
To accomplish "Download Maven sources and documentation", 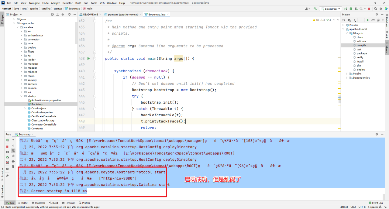I will click(354, 20).
